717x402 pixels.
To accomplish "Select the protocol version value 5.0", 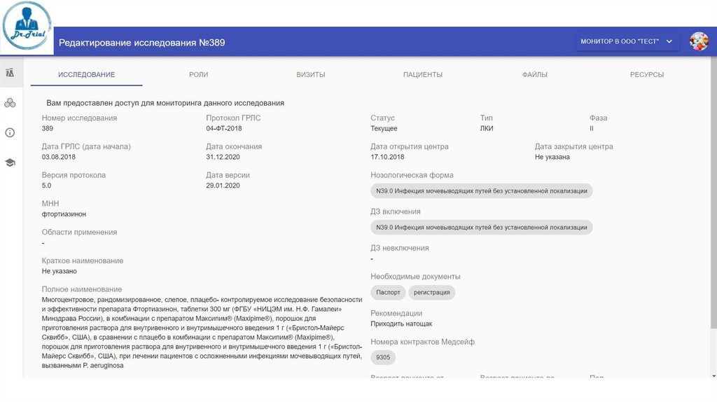I will pos(47,186).
